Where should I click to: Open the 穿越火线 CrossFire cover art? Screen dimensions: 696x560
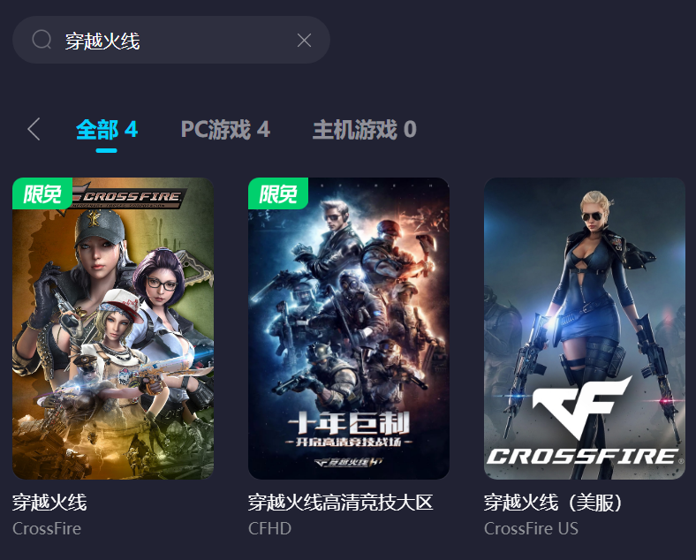113,329
